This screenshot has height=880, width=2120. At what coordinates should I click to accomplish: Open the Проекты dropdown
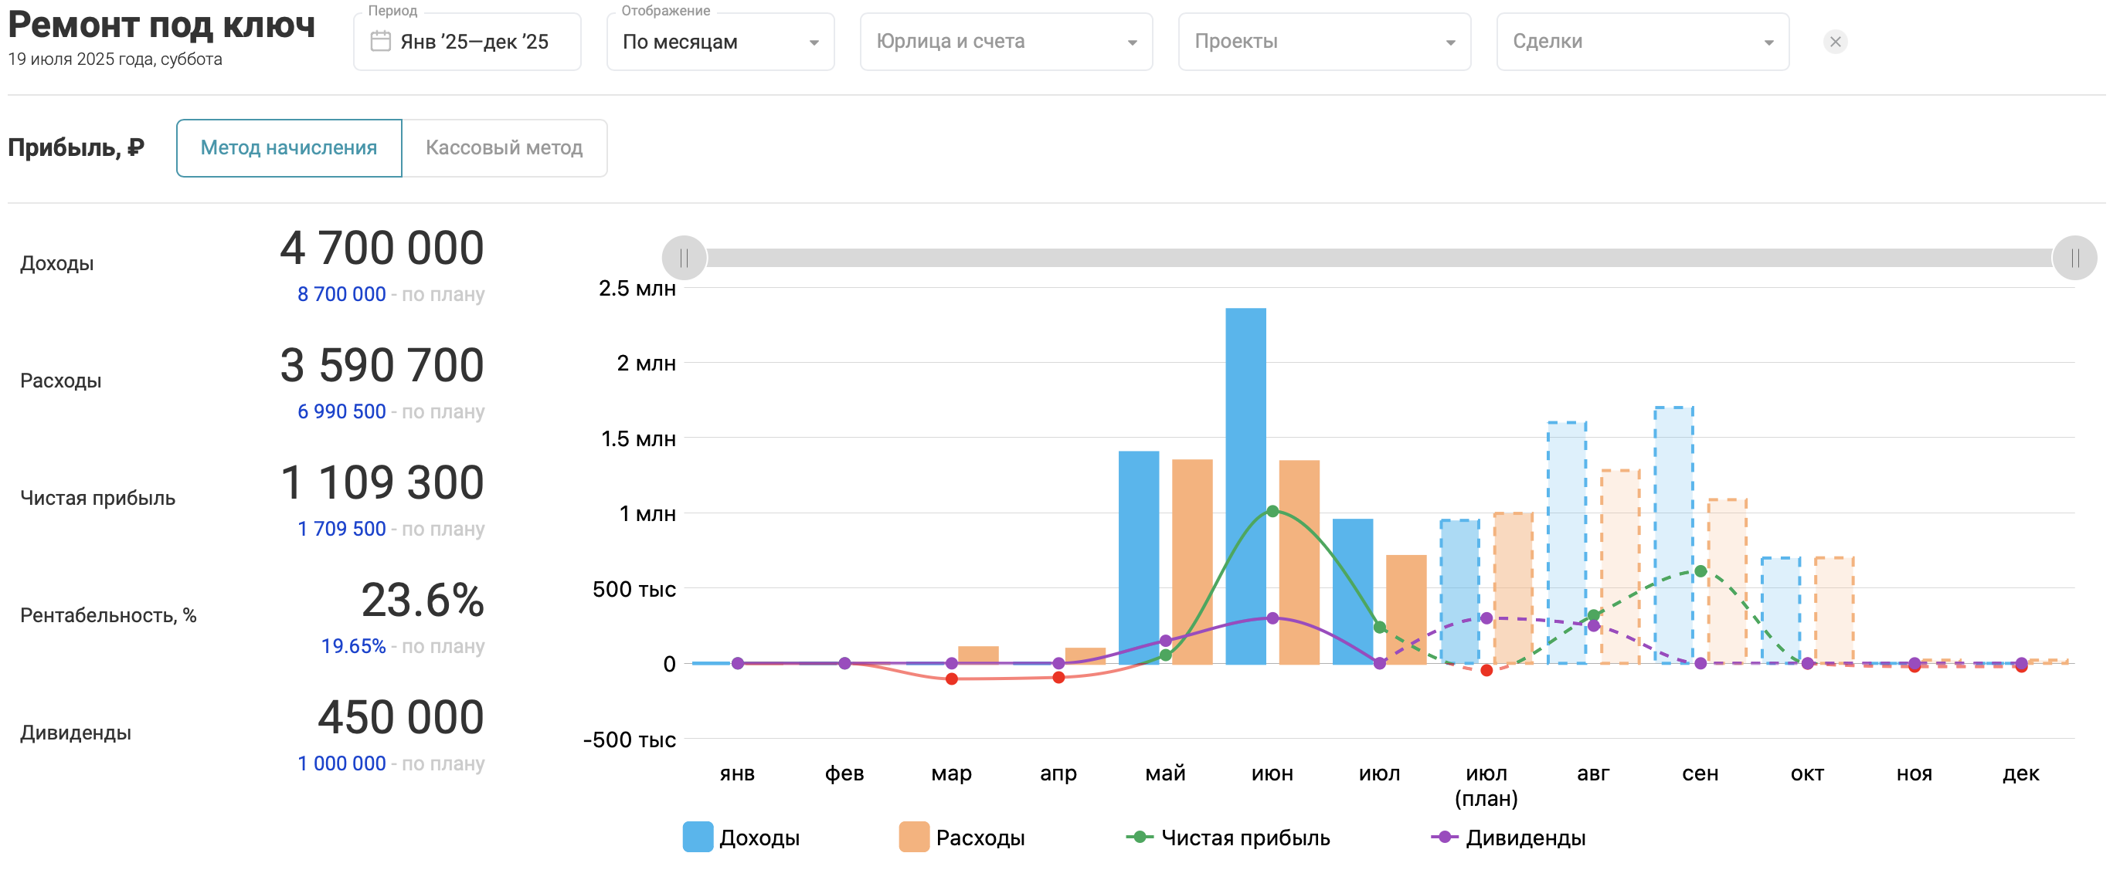pos(1323,42)
